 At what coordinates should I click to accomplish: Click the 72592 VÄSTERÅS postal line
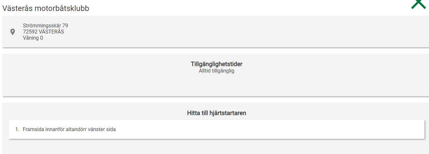43,32
